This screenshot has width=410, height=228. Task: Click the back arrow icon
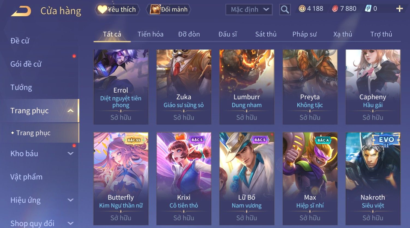click(21, 11)
